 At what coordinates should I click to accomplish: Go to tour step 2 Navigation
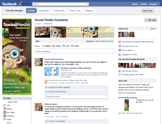pyautogui.click(x=44, y=11)
